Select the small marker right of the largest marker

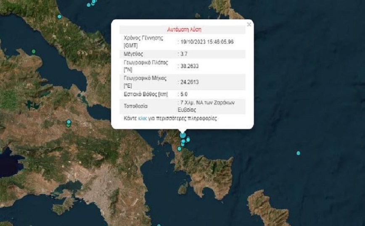[188, 139]
